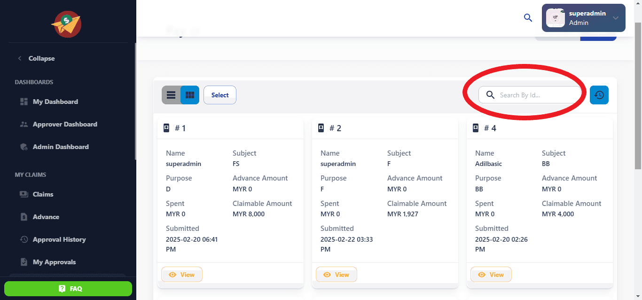Click the FAQ question mark icon
This screenshot has width=642, height=300.
tap(62, 289)
